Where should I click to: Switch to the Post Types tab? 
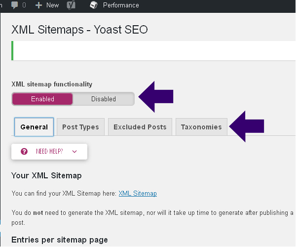[x=80, y=127]
